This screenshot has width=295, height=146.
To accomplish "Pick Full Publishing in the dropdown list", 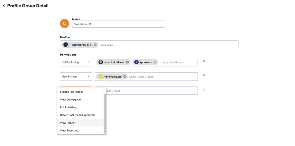I will [x=69, y=107].
